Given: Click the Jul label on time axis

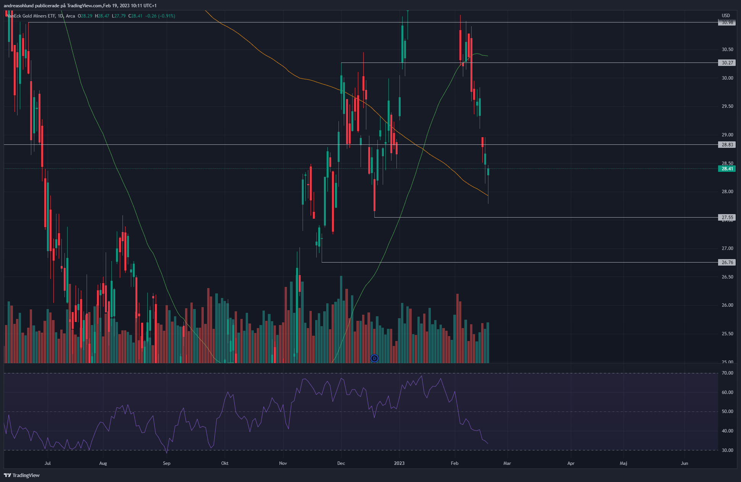Looking at the screenshot, I should 48,463.
